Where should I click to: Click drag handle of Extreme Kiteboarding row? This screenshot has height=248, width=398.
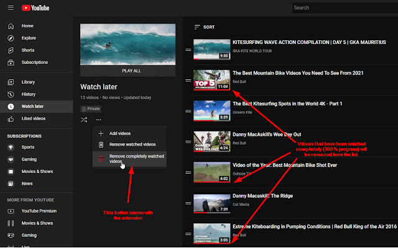tap(188, 234)
